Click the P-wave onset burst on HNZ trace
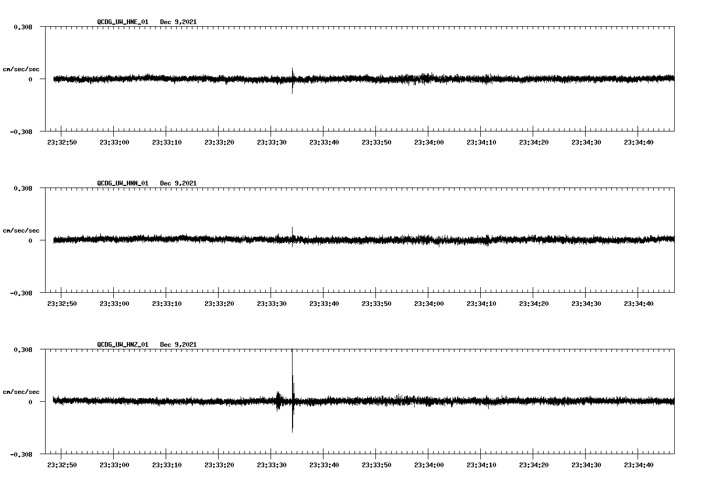The width and height of the screenshot is (712, 484). (x=278, y=401)
